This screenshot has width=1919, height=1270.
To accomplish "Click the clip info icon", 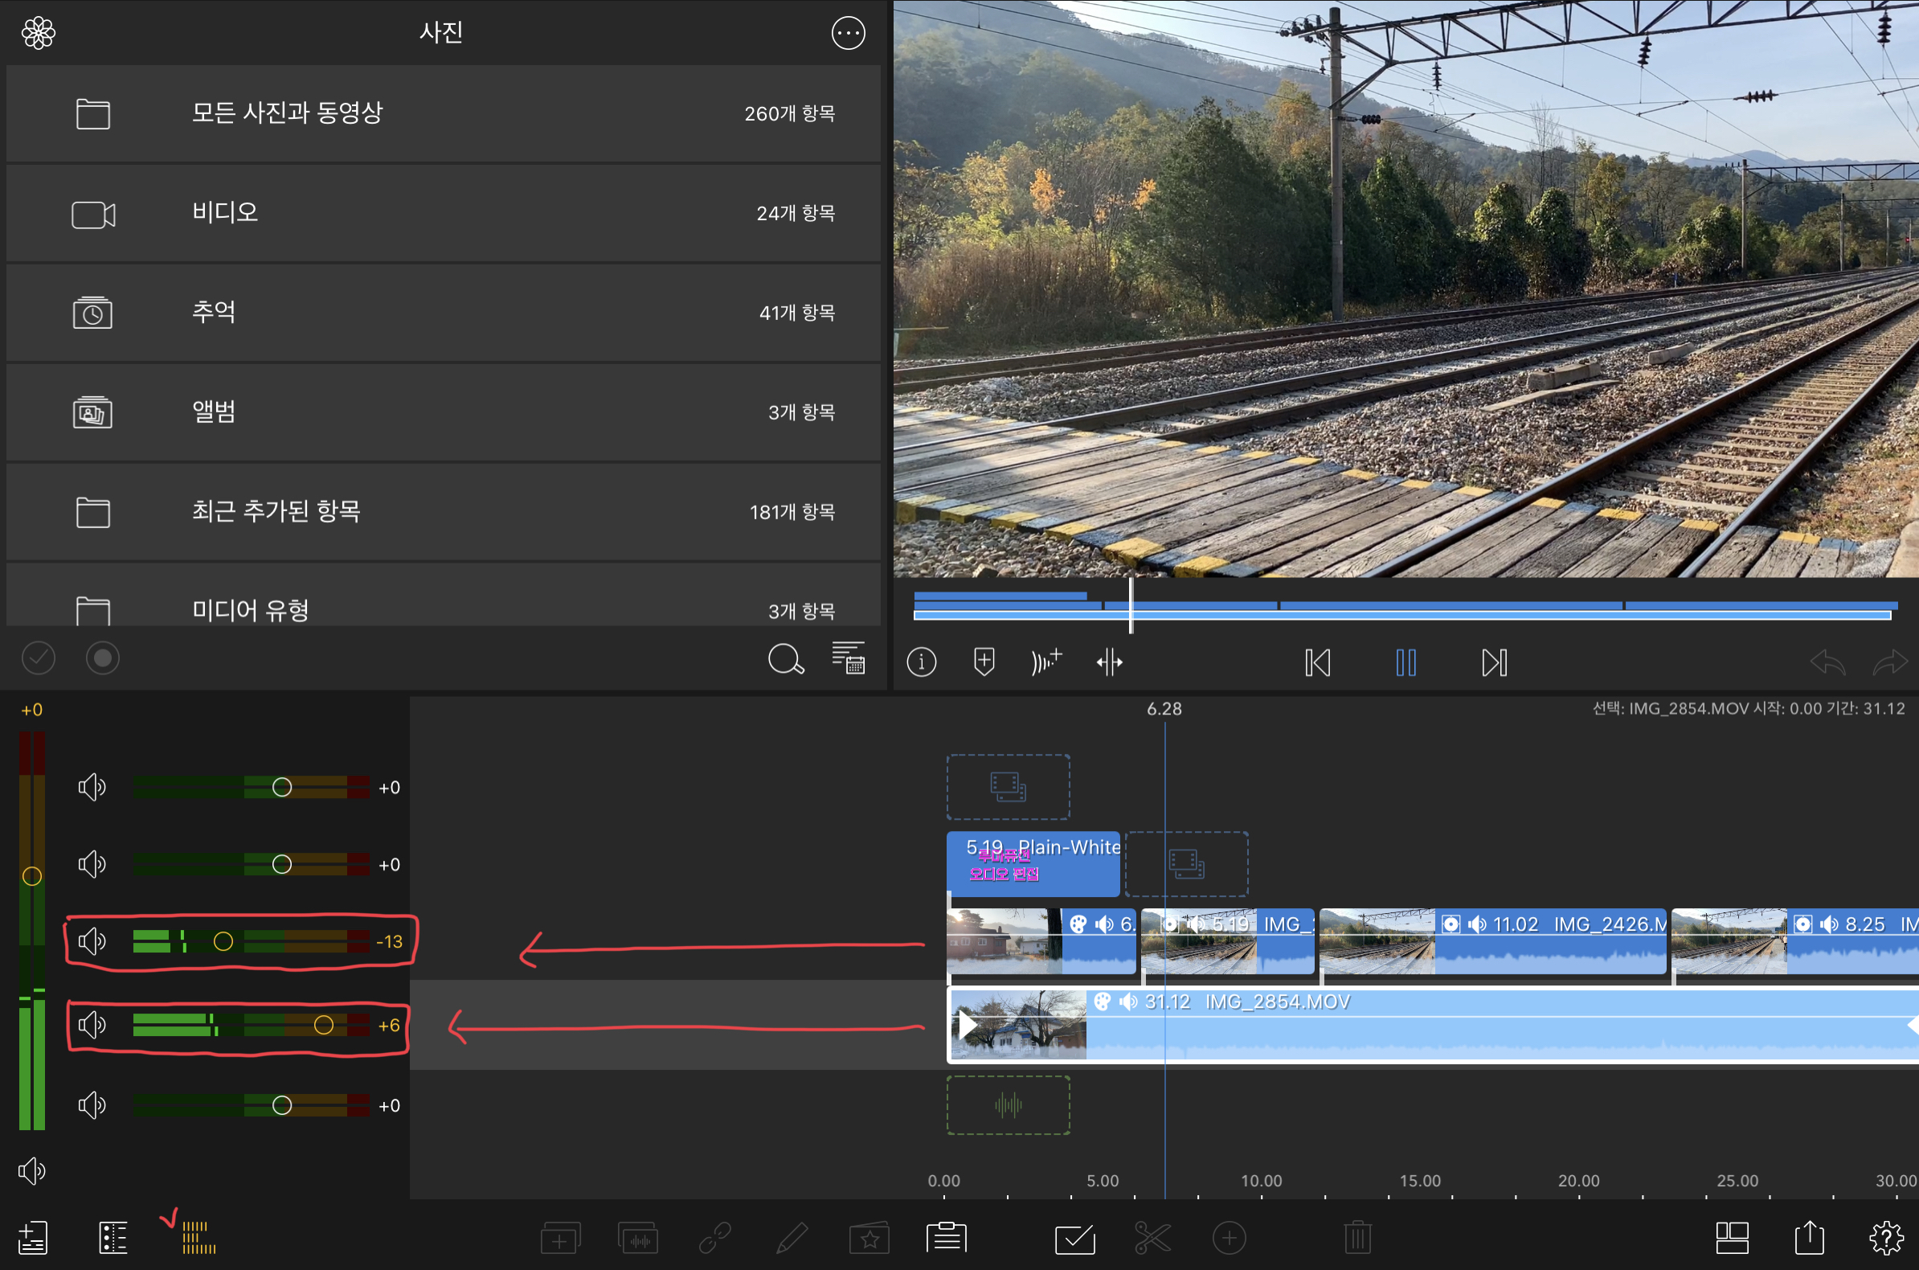I will [921, 662].
